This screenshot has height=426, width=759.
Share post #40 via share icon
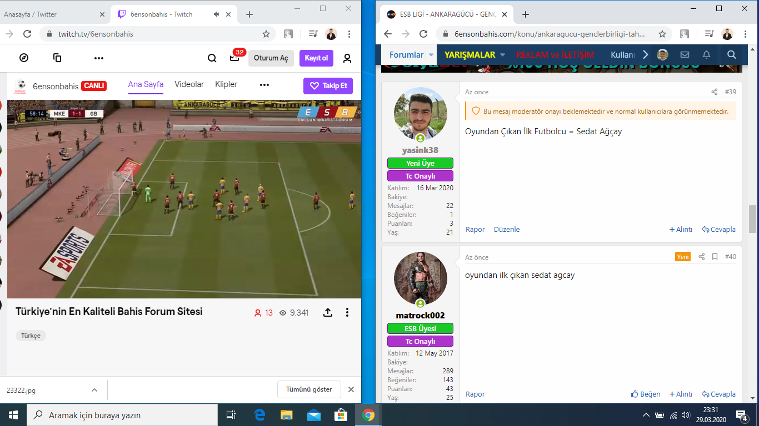[702, 257]
